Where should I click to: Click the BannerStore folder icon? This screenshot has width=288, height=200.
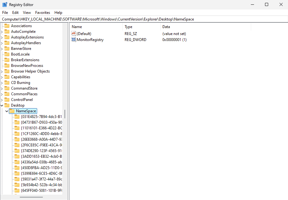coord(7,49)
